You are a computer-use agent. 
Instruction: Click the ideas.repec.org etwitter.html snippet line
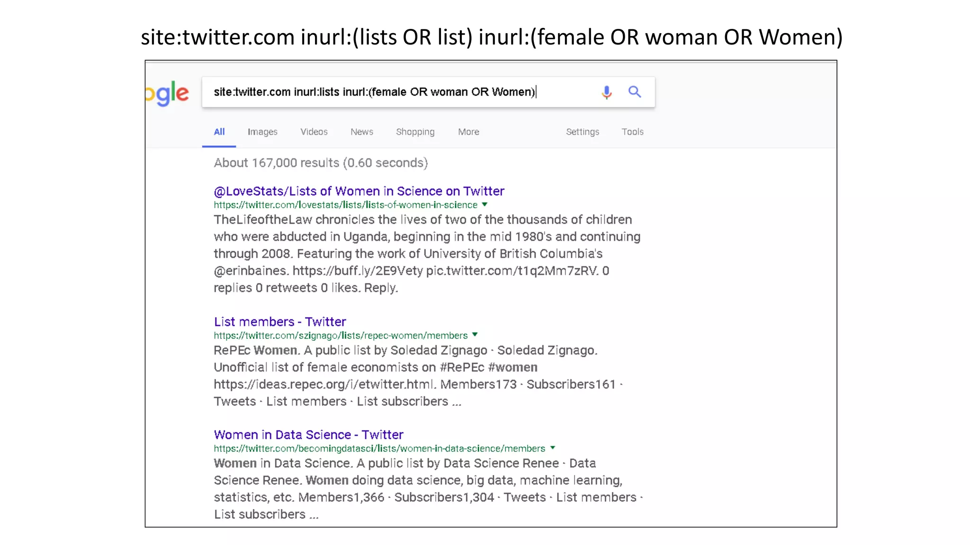coord(418,384)
